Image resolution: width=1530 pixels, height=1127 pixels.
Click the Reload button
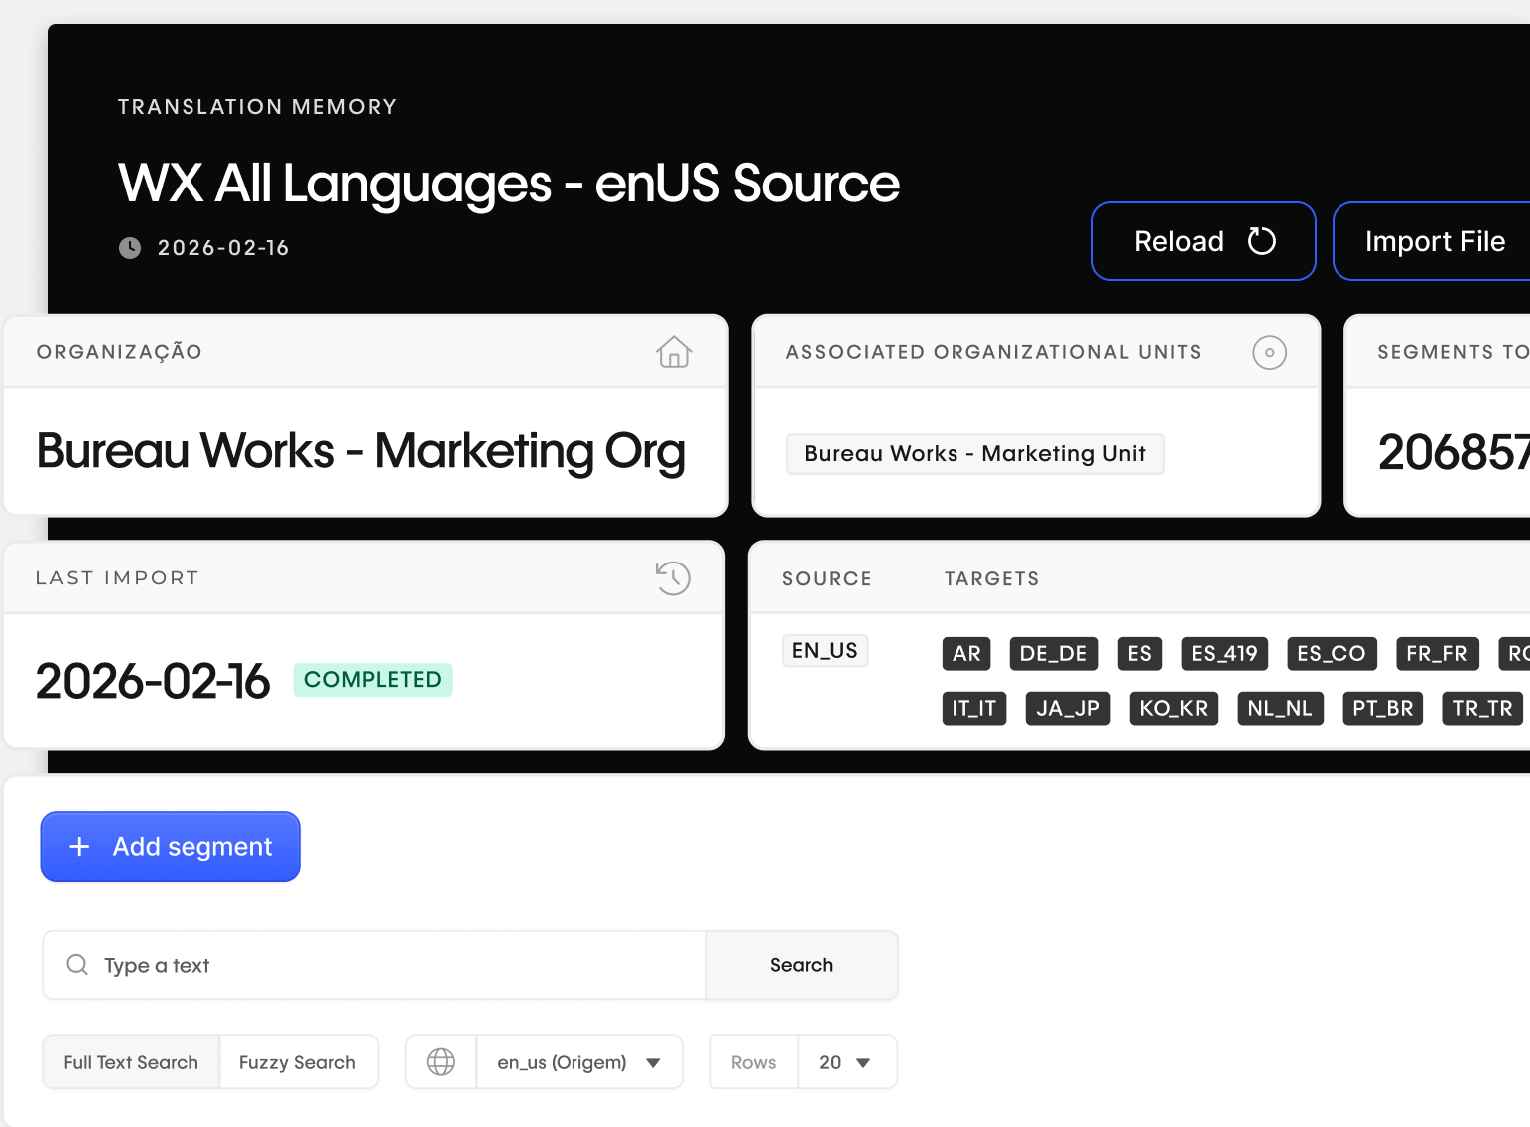[1204, 241]
